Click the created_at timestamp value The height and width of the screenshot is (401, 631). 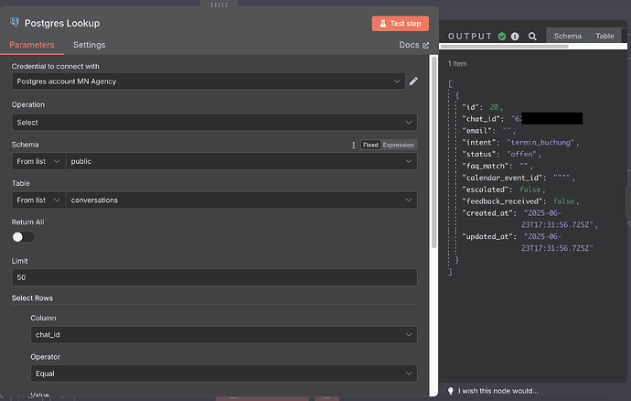559,219
